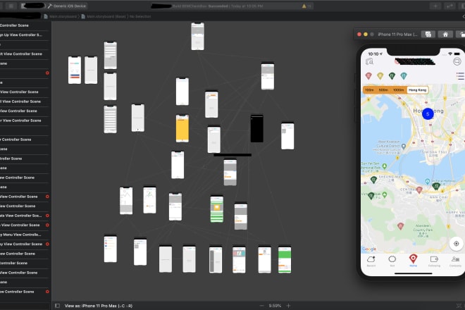The width and height of the screenshot is (465, 310).
Task: Open the Main.storyboard (Base) breadcrumb
Action: pyautogui.click(x=104, y=16)
